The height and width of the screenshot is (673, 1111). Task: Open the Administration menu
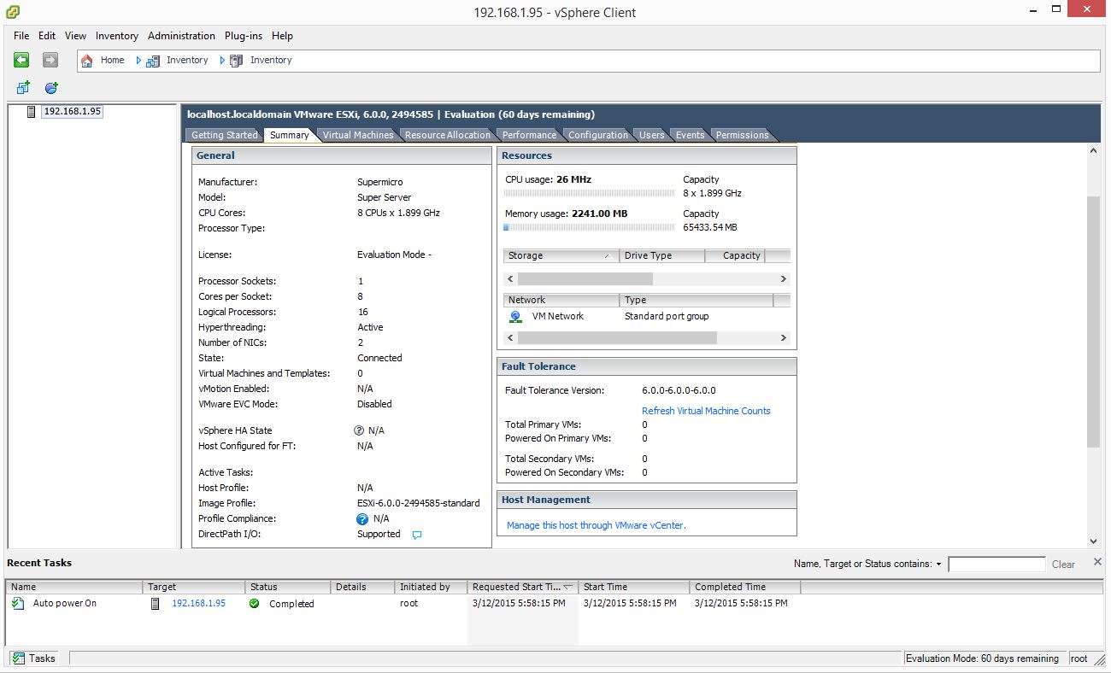(181, 36)
